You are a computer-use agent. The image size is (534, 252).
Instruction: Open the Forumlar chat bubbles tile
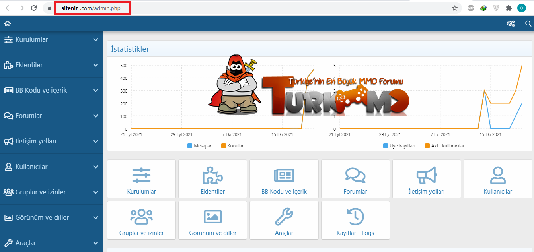[355, 179]
